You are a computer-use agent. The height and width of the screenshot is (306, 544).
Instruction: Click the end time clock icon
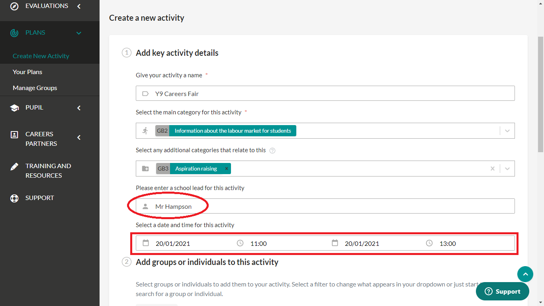pos(429,243)
